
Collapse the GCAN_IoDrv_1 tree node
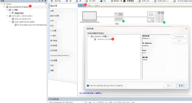(x=7, y=16)
